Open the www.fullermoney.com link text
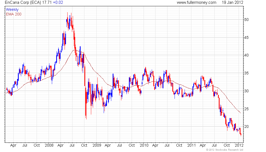This screenshot has width=266, height=152. pos(197,2)
